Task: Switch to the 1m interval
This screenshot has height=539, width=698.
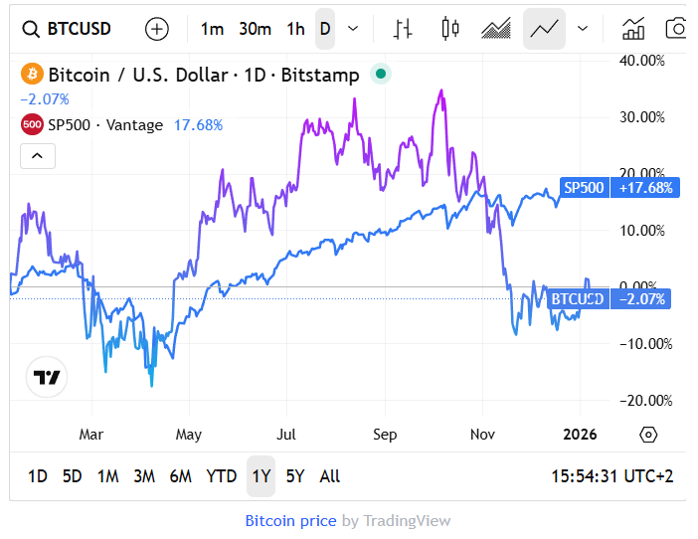Action: 212,29
